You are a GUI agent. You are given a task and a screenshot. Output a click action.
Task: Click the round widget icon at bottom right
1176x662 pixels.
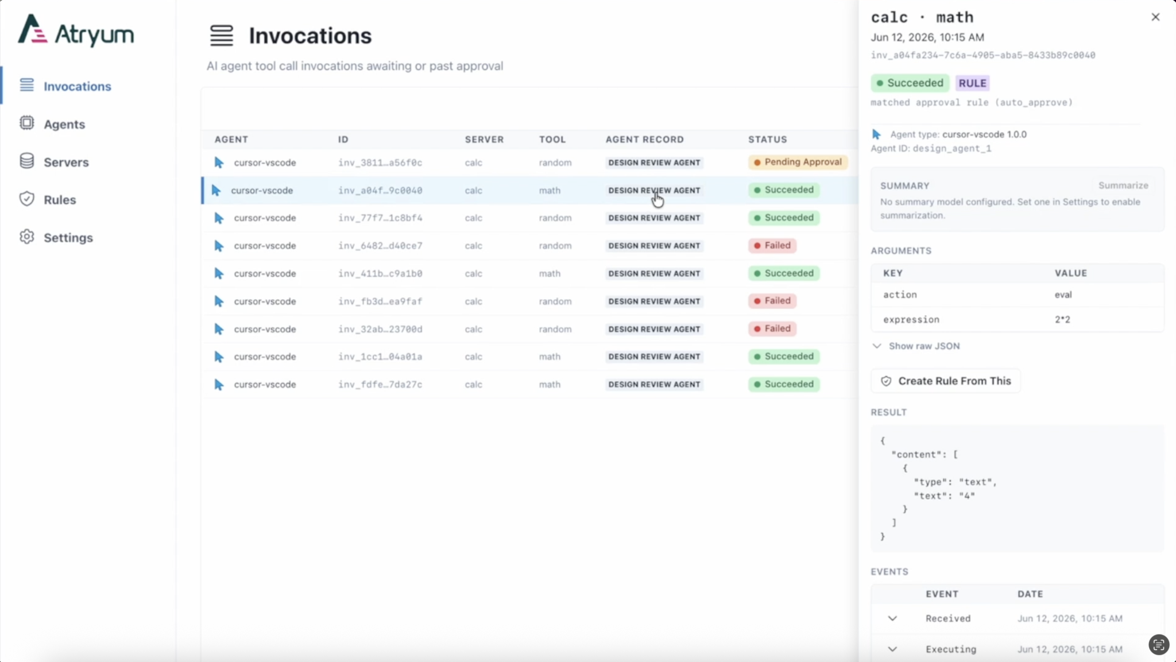click(1159, 644)
